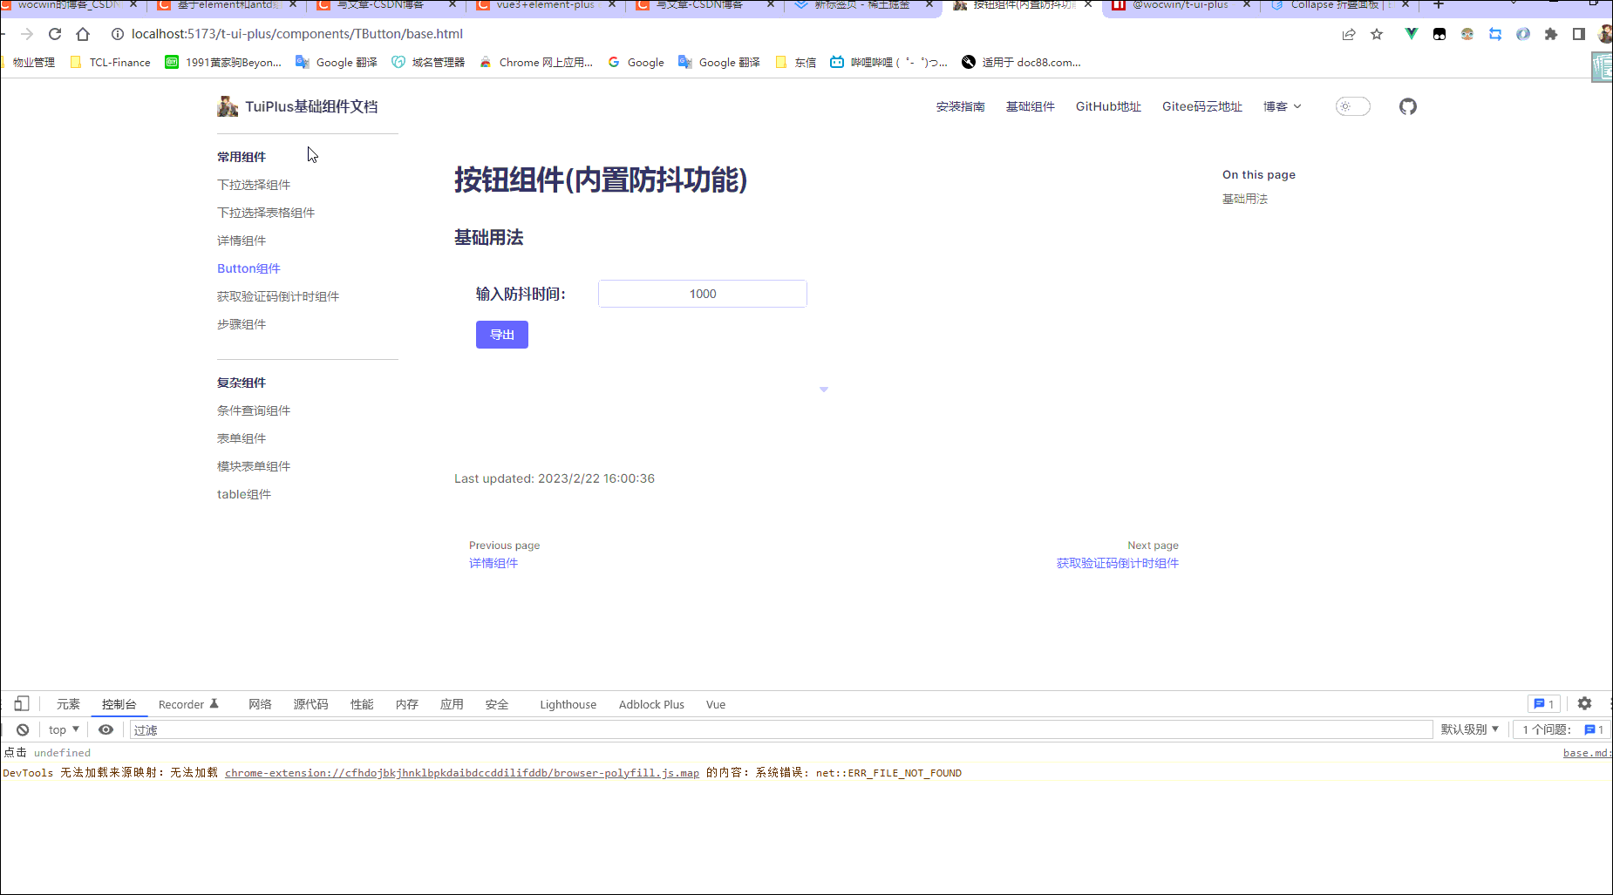This screenshot has width=1613, height=895.
Task: Click the GitHub browser extension icon
Action: (1439, 34)
